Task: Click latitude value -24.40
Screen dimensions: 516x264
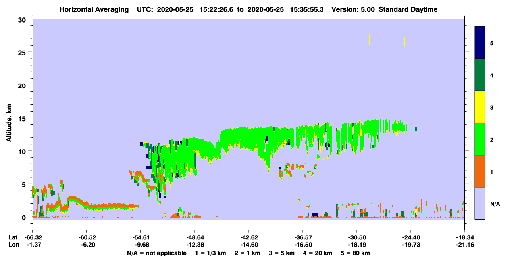Action: (410, 237)
